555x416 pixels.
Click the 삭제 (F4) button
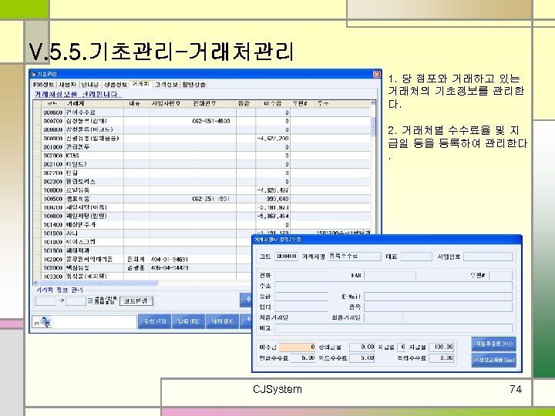222,321
